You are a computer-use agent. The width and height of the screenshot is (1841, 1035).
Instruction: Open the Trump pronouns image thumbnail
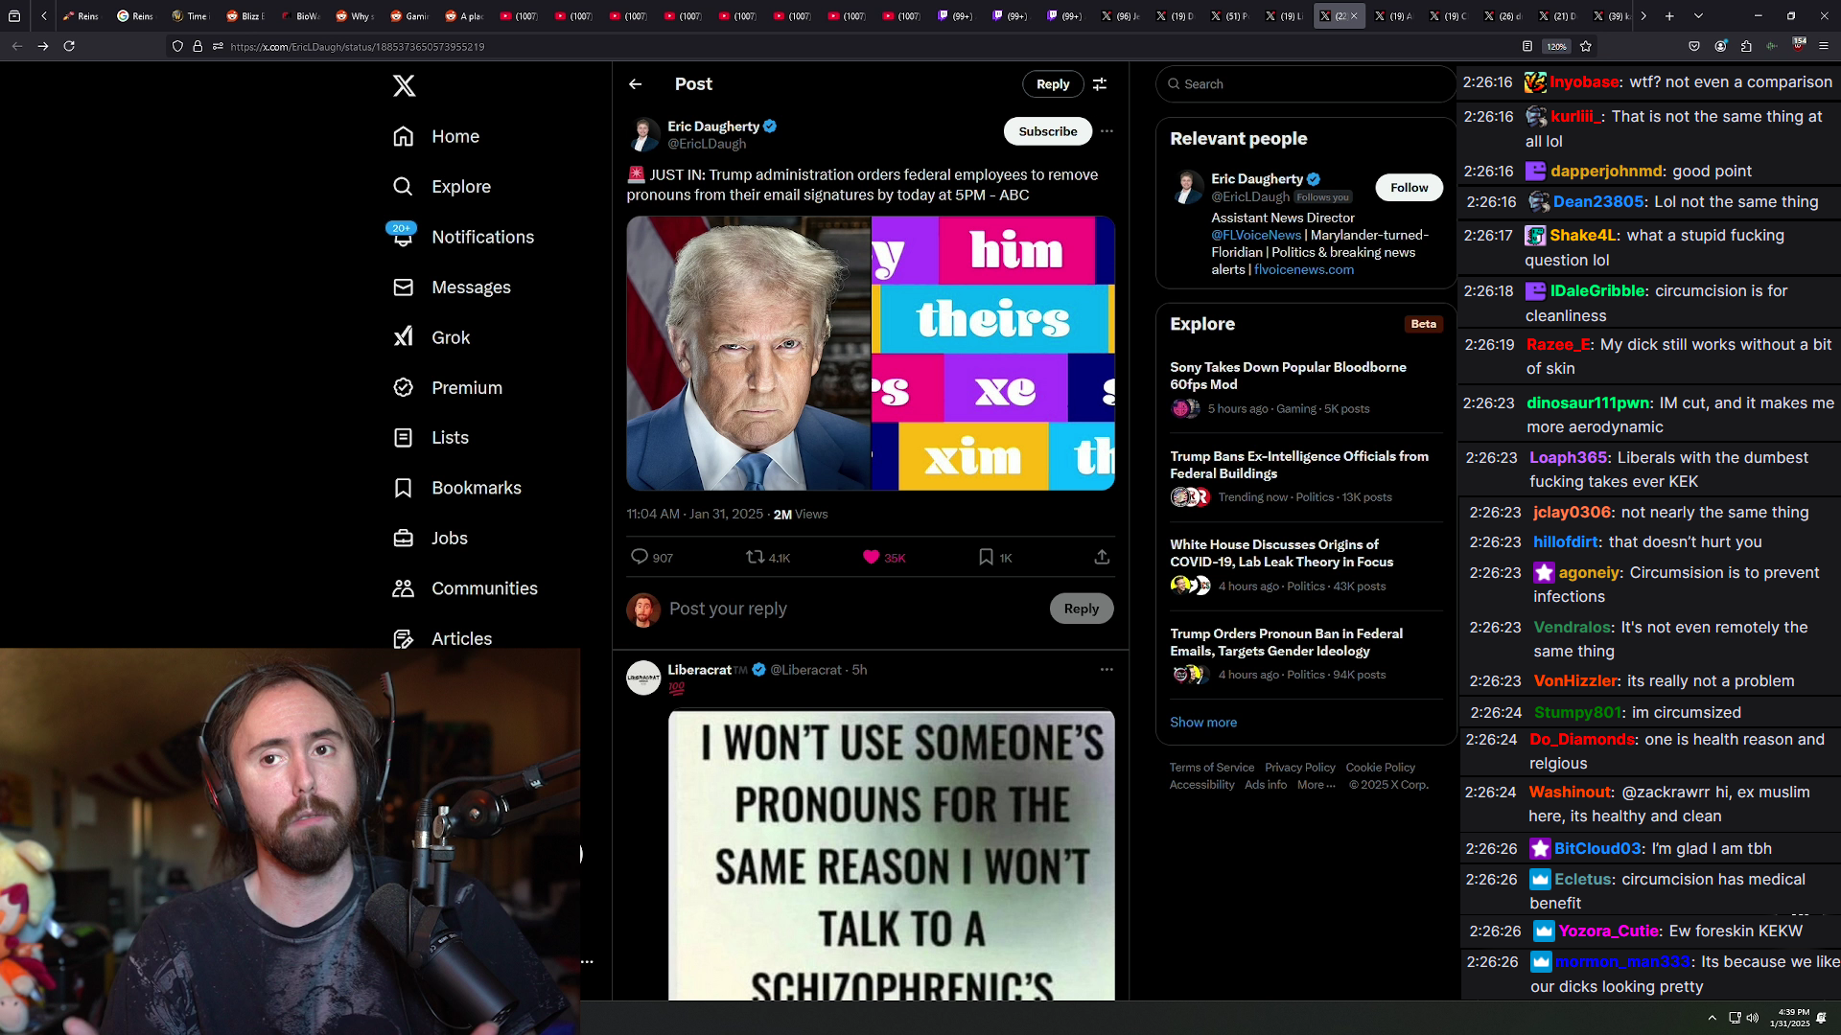[x=870, y=353]
